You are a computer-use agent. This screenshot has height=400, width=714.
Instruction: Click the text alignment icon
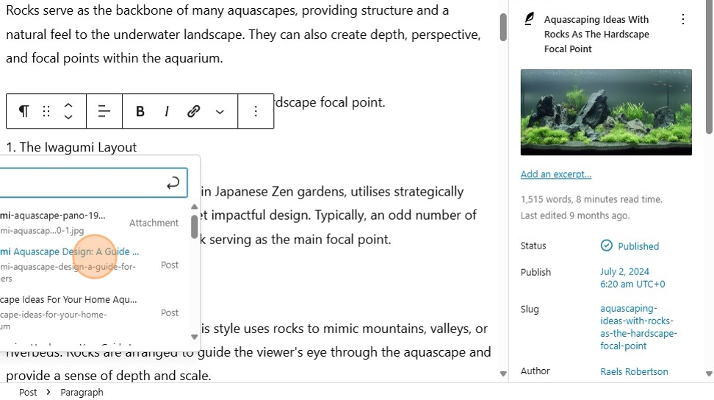coord(104,112)
